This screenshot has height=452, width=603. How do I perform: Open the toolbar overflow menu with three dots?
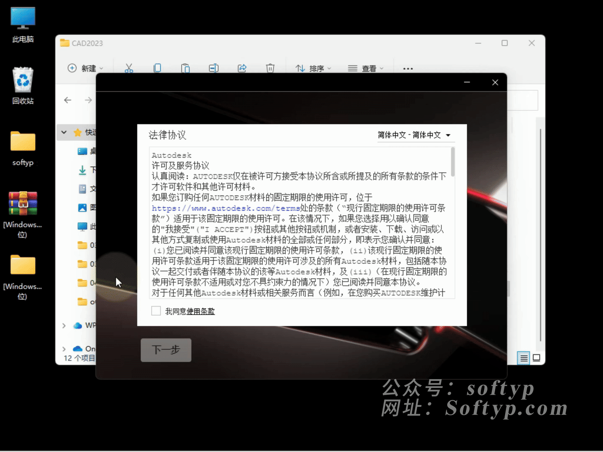[x=407, y=68]
